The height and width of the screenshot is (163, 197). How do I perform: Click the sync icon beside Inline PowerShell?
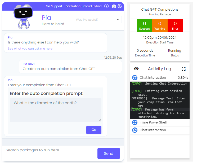click(x=135, y=122)
